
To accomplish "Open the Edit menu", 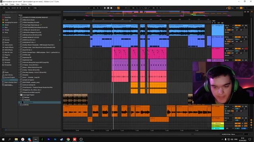I will pos(6,4).
